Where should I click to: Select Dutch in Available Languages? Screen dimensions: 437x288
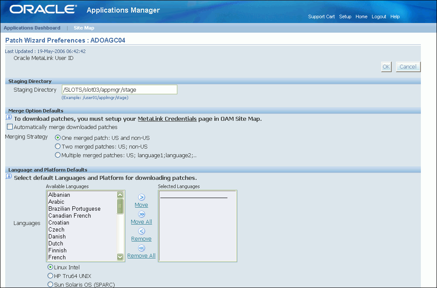82,243
